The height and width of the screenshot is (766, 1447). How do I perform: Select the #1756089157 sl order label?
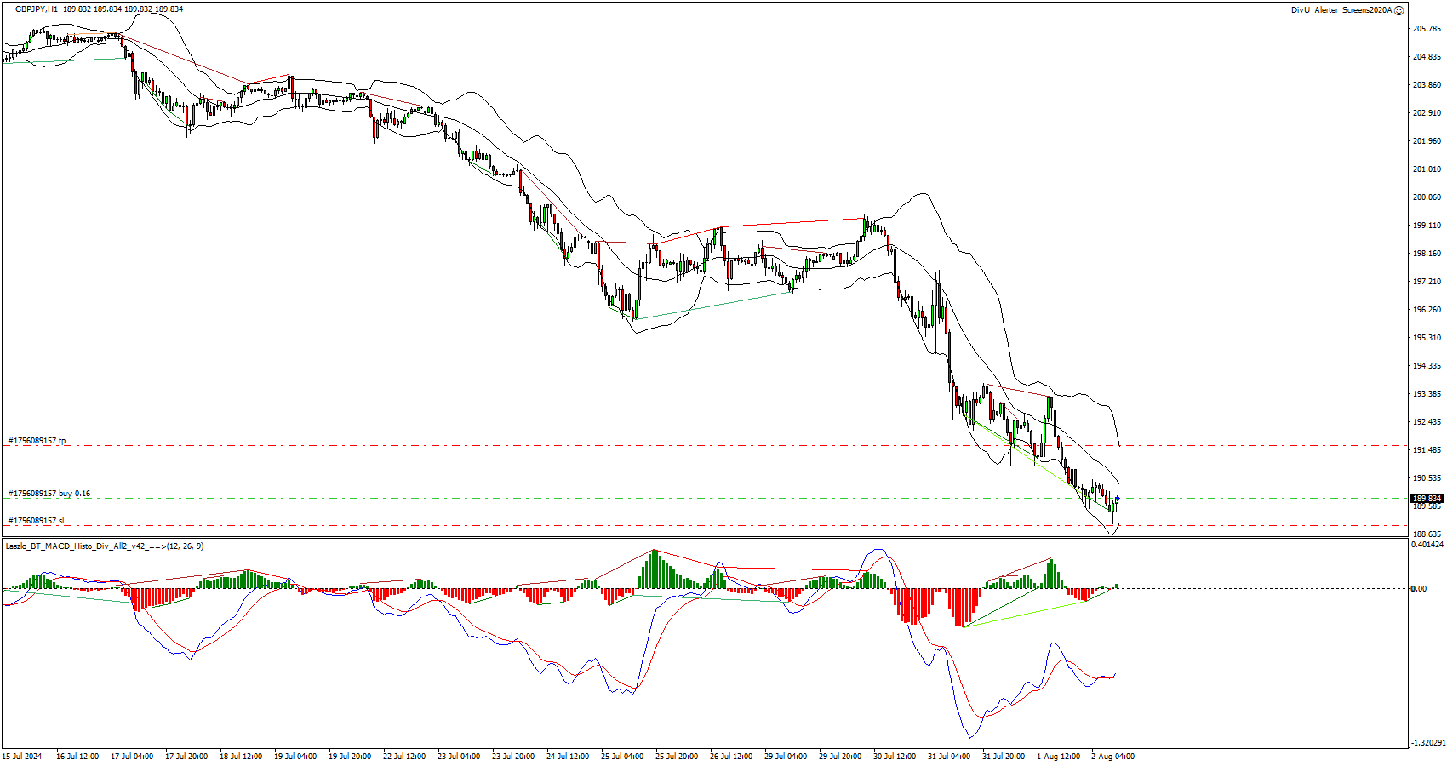click(36, 521)
